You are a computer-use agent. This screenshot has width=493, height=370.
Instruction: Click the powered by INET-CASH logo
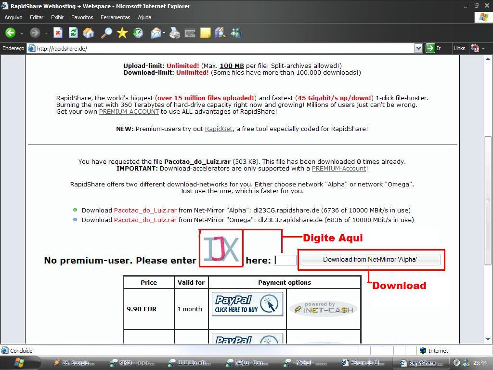coord(324,308)
